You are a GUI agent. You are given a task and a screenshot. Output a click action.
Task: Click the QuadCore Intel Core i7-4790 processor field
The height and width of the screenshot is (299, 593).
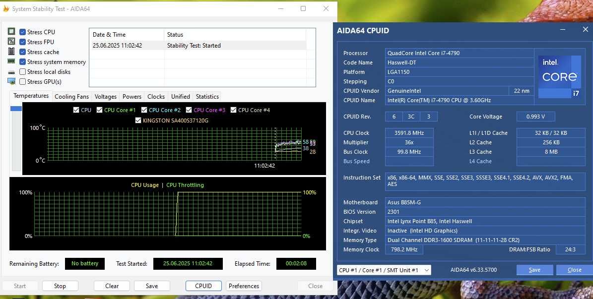(460, 53)
